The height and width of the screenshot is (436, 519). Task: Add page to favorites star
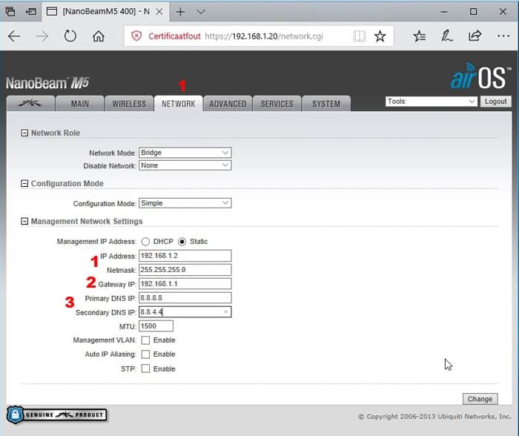point(380,36)
